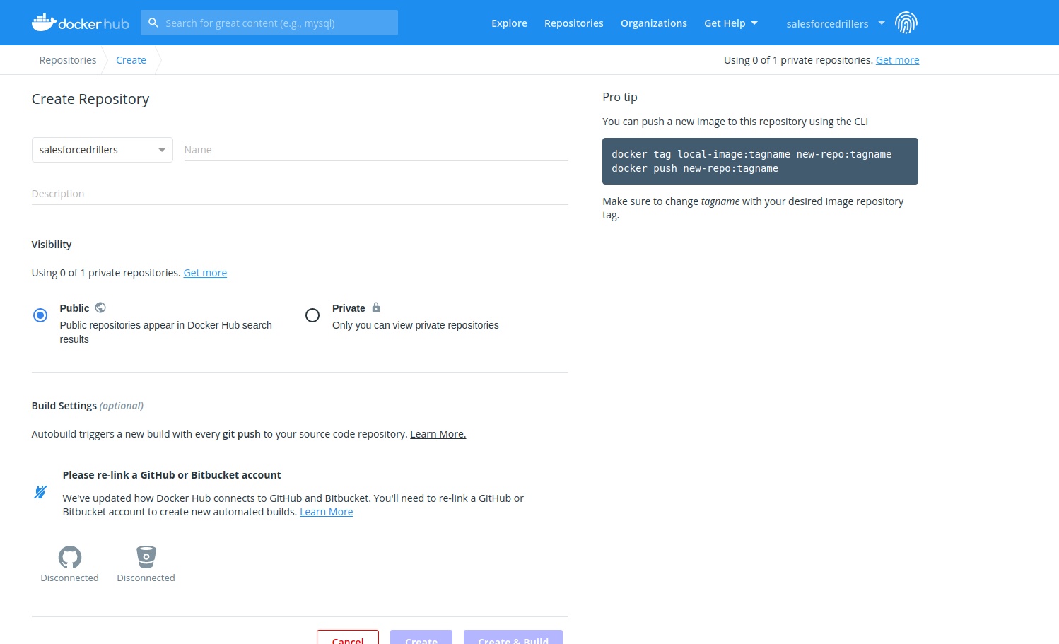Go to Explore in the top navigation
Image resolution: width=1059 pixels, height=644 pixels.
click(x=510, y=23)
